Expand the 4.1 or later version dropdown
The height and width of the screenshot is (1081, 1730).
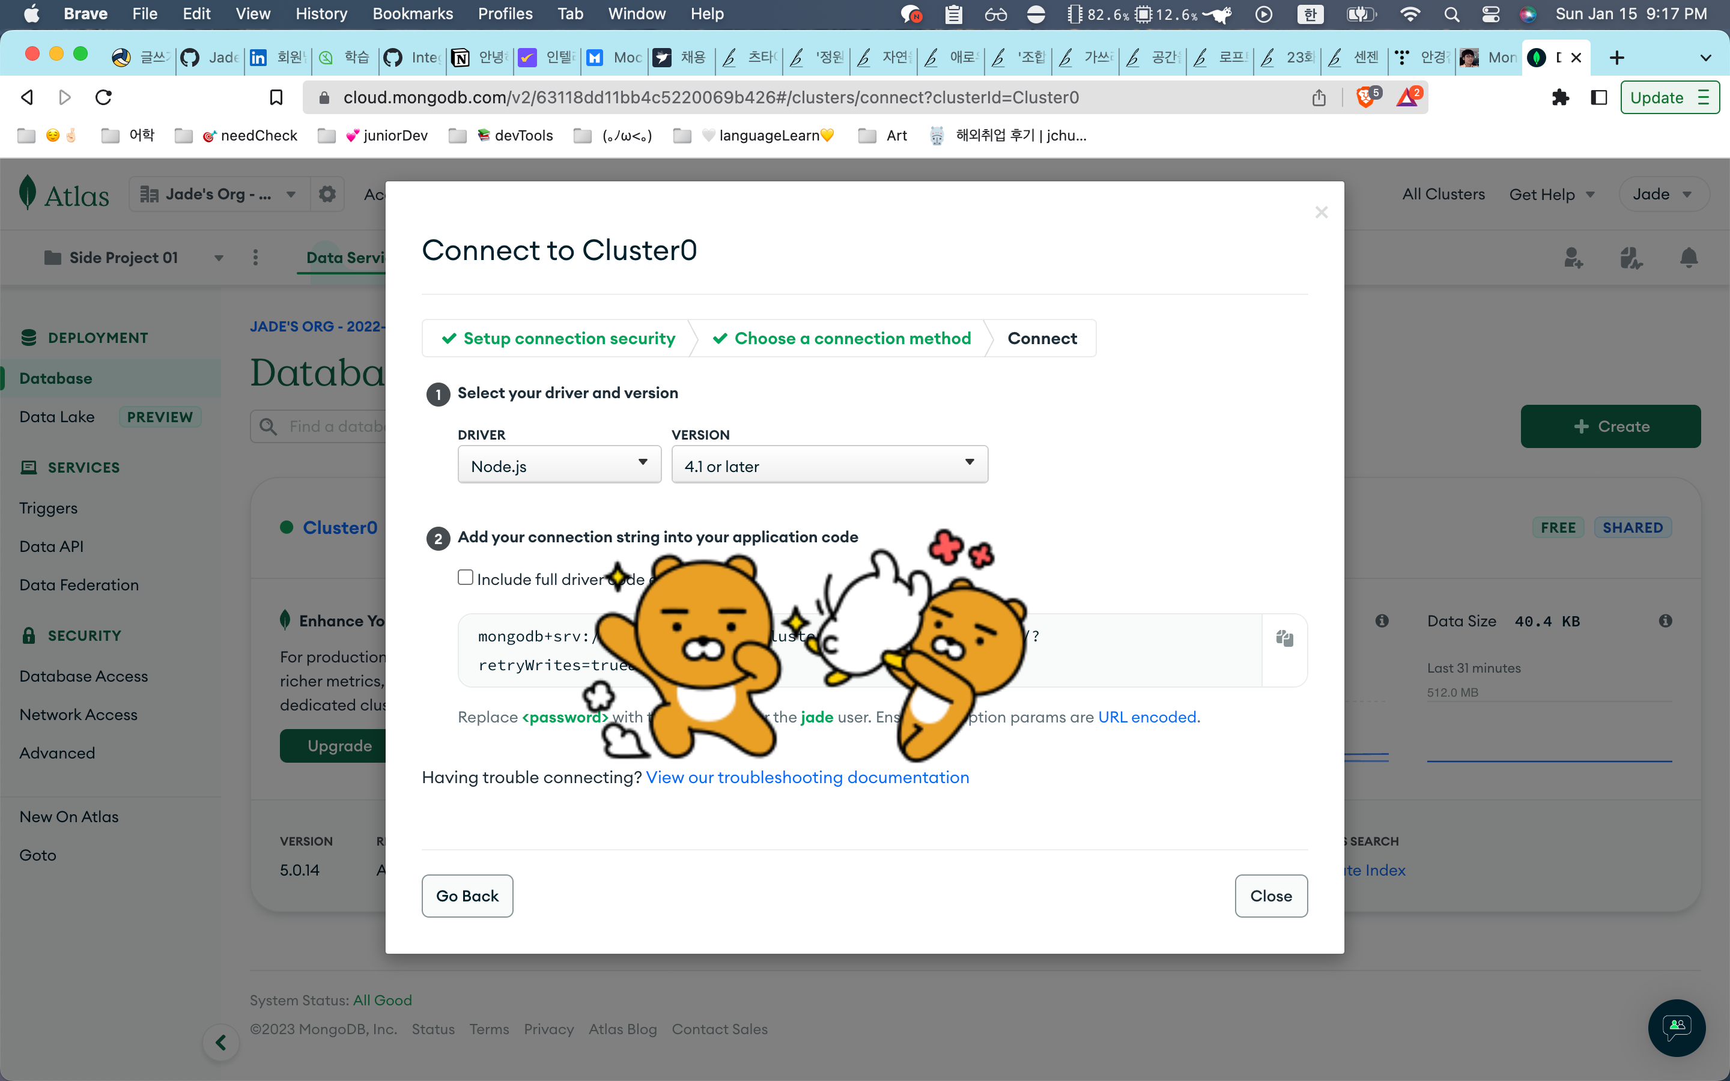[x=829, y=465]
